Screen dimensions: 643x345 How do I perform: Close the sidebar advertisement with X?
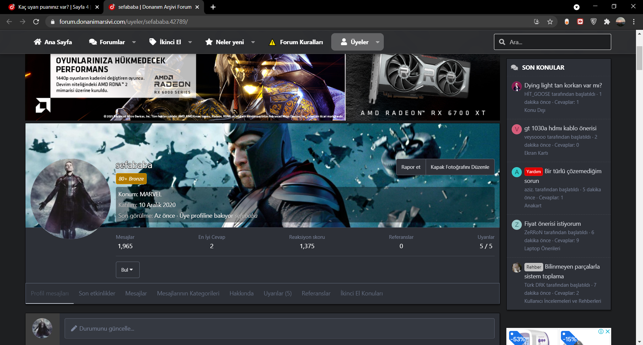[608, 331]
